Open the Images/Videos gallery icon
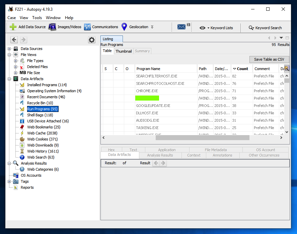This screenshot has width=297, height=234. coord(52,27)
